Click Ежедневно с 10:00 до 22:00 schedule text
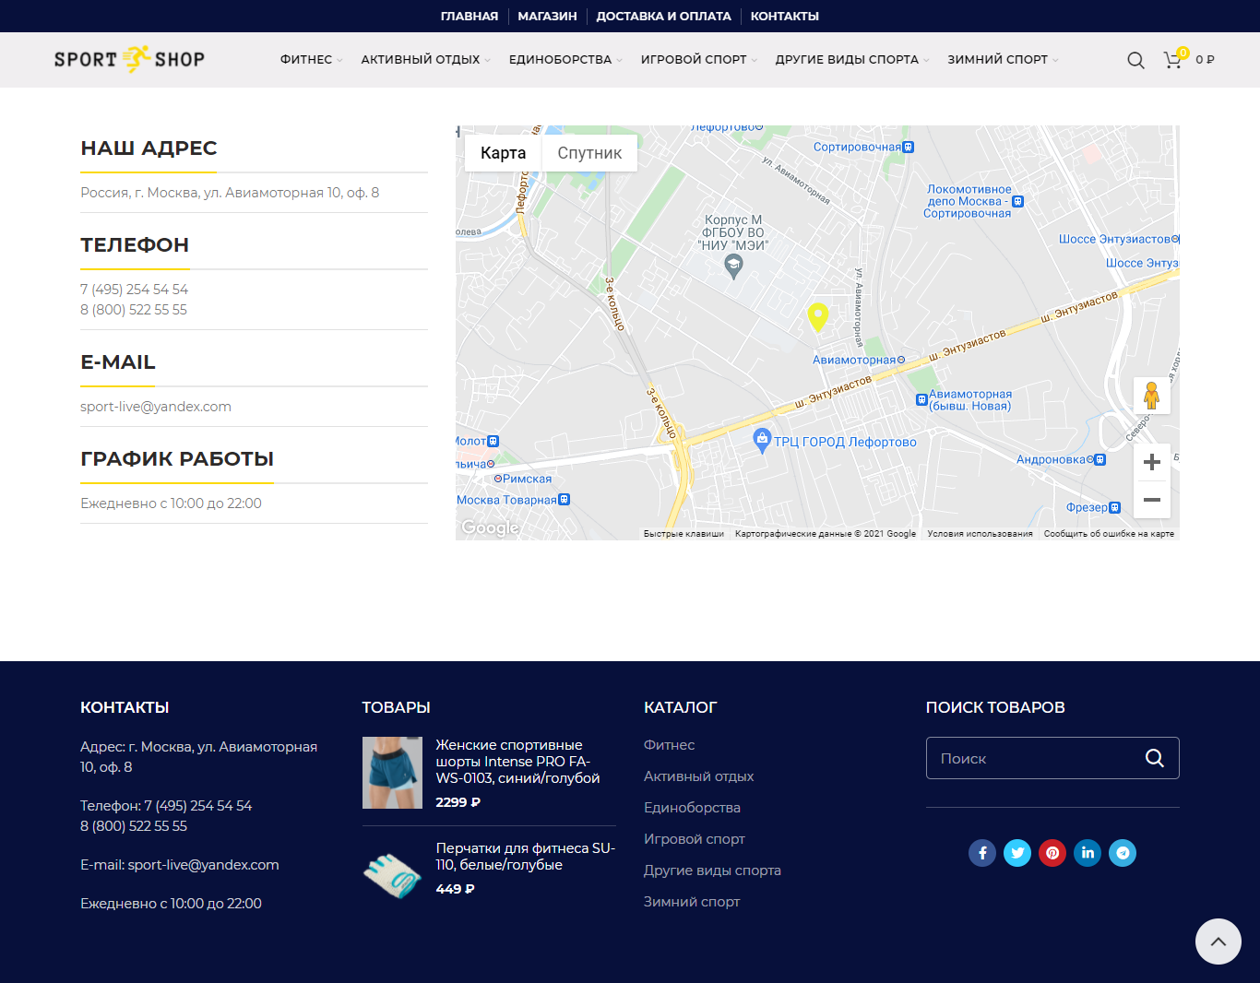The width and height of the screenshot is (1260, 983). pos(171,503)
